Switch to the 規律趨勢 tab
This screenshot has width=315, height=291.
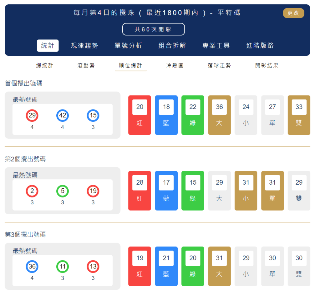[x=85, y=45]
